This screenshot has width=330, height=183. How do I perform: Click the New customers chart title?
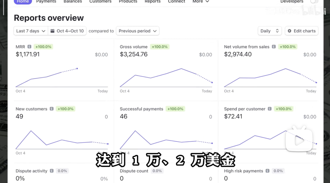[x=31, y=109]
